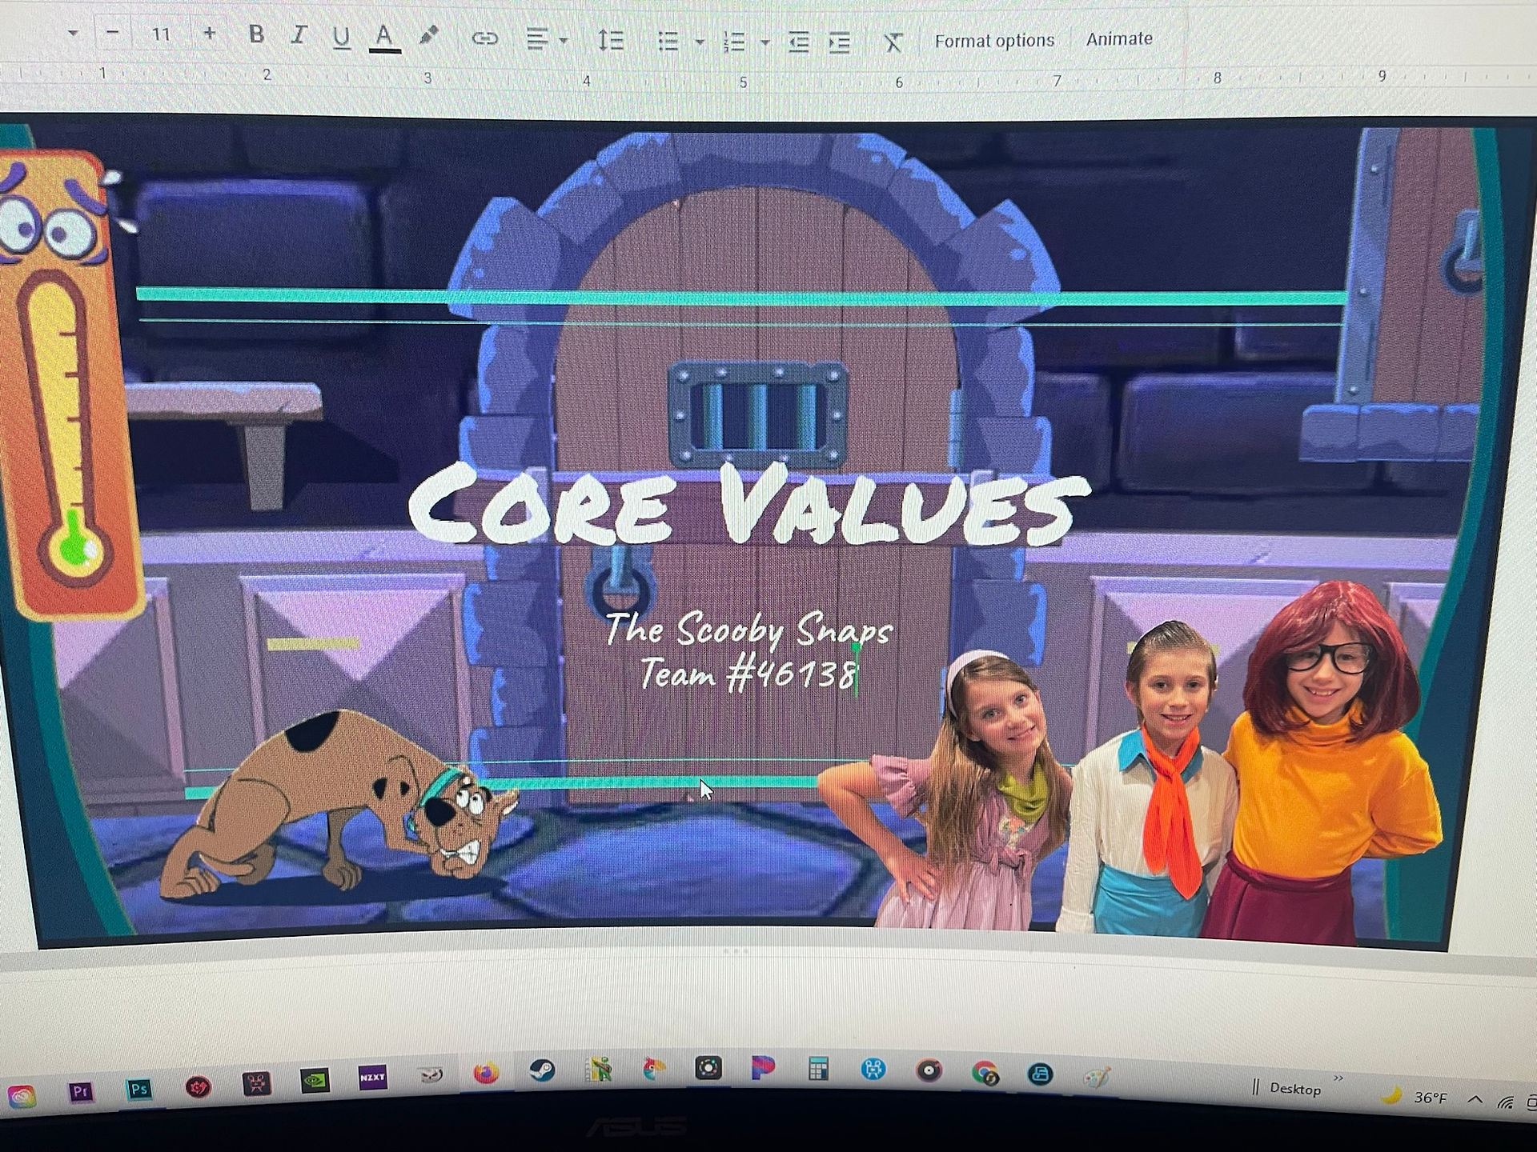Toggle underline formatting
1537x1152 pixels.
tap(342, 37)
